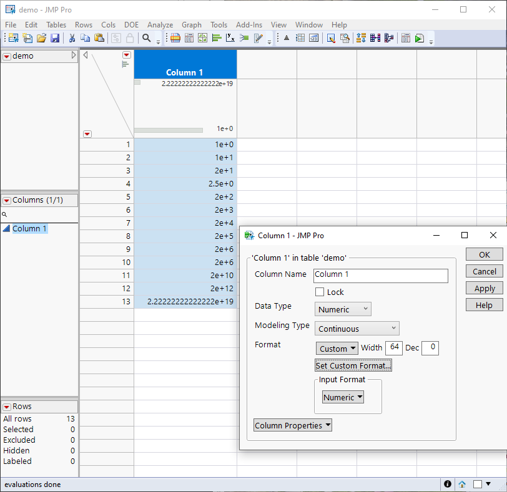Click the red triangle above the row numbers
This screenshot has height=492, width=507.
click(x=87, y=134)
